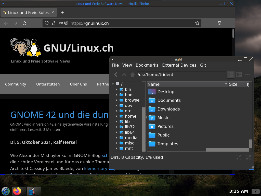The image size is (261, 196).
Task: Click the GNU/Linux.ch logo image
Action: point(25,47)
